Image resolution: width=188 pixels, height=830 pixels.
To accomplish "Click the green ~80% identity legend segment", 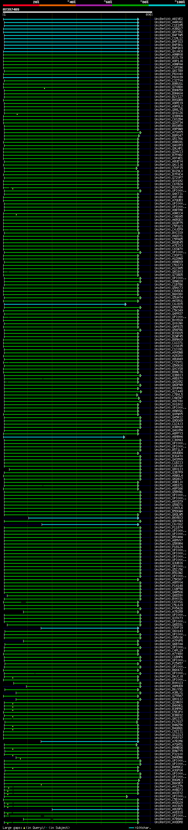I will (130, 5).
